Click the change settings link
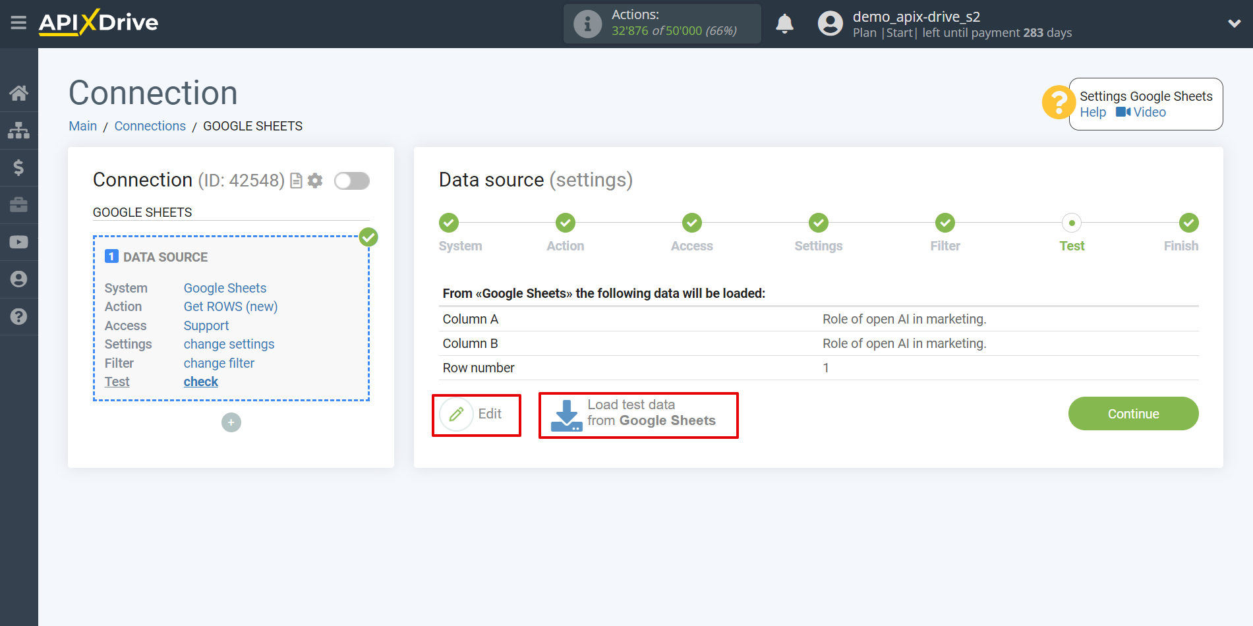The height and width of the screenshot is (626, 1253). [229, 344]
